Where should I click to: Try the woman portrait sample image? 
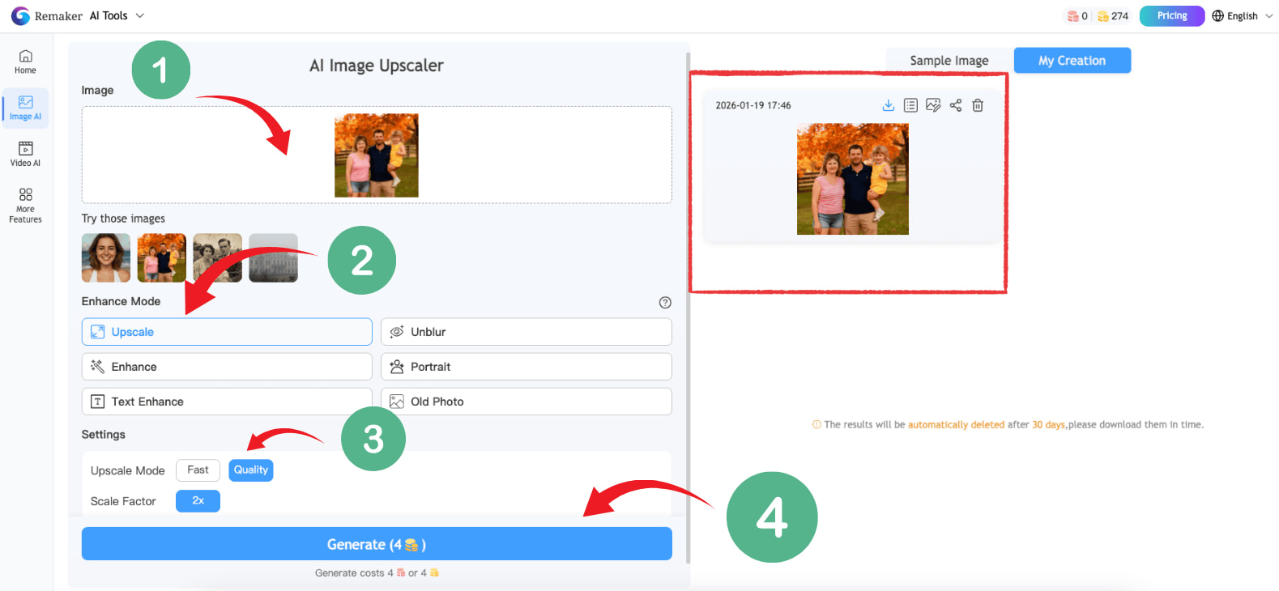point(106,258)
